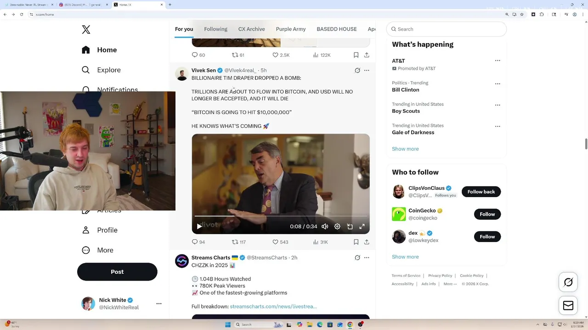The width and height of the screenshot is (588, 330).
Task: Share the post with 122K views
Action: (x=367, y=55)
